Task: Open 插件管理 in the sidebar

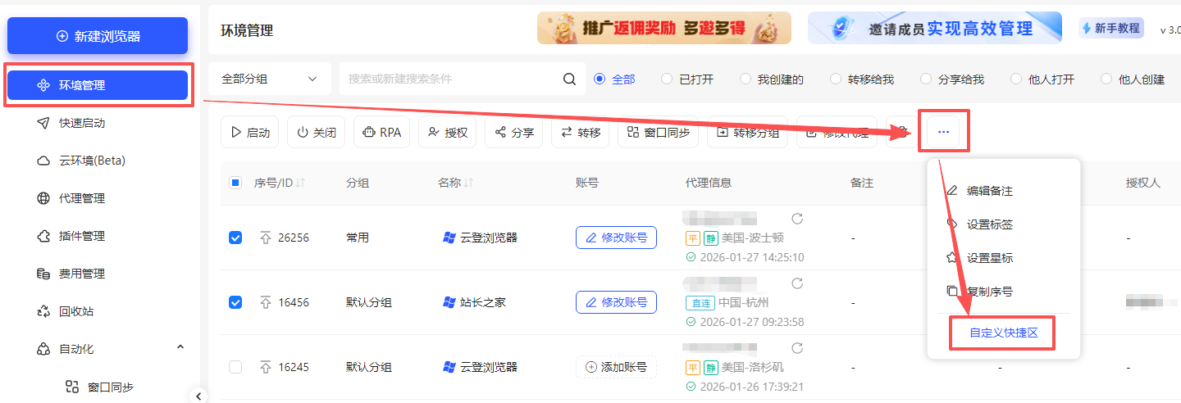Action: pos(82,236)
